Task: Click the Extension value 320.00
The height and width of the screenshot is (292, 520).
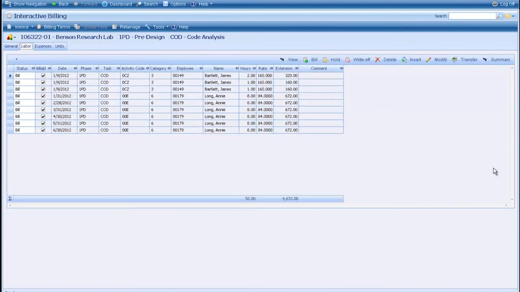Action: (x=291, y=75)
